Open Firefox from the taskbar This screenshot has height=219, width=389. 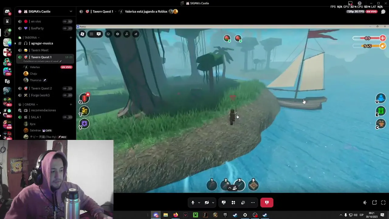pos(176,215)
